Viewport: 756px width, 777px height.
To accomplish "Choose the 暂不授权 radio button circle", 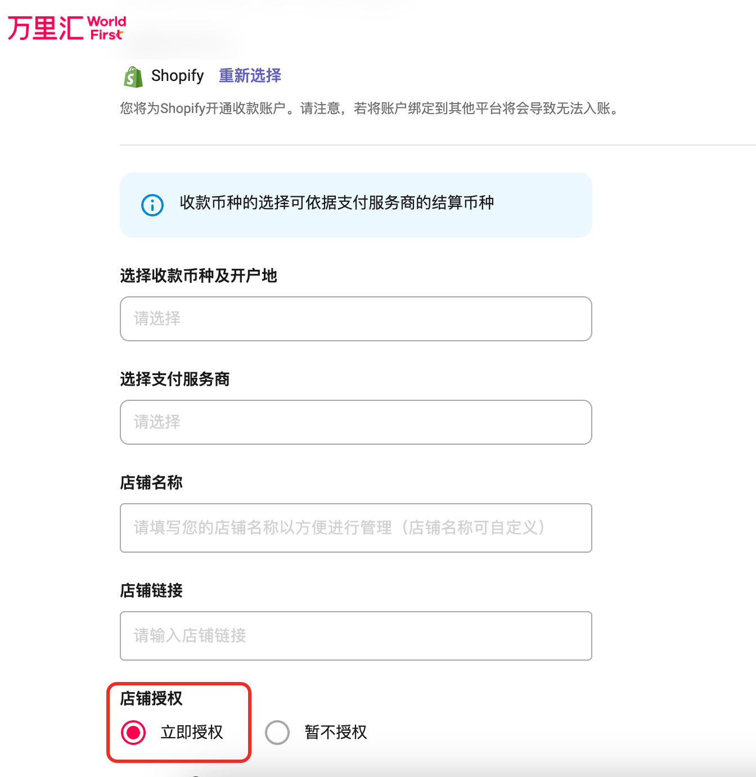I will 277,733.
